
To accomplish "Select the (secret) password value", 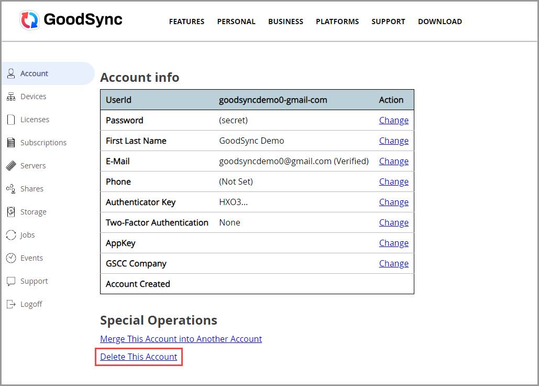I will (234, 121).
